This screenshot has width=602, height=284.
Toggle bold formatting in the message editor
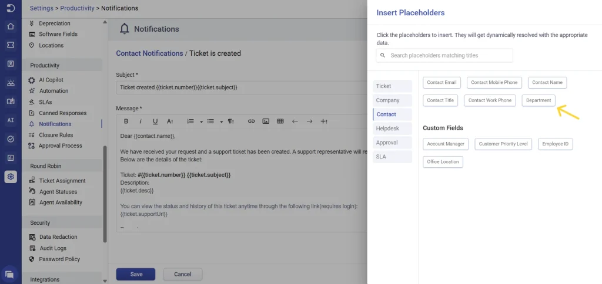[126, 121]
